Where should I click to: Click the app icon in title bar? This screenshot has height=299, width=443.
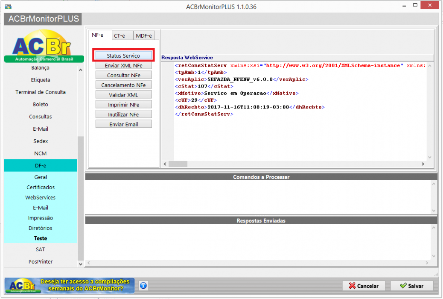click(8, 6)
